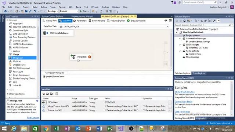Select Row Count transform

tap(18, 72)
